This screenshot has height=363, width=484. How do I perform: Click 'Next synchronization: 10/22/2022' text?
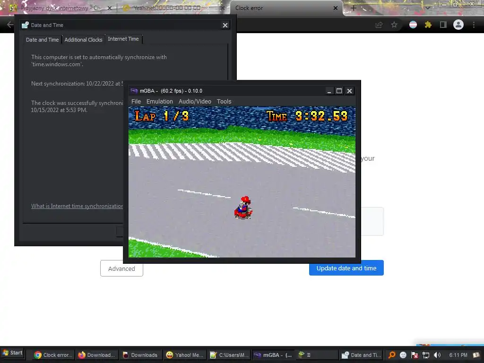point(77,84)
